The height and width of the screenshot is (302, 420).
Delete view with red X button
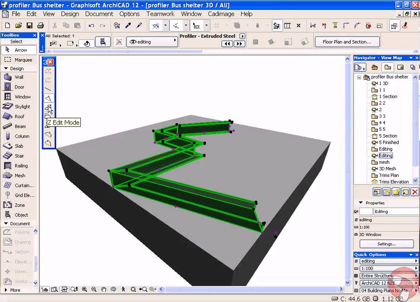415,192
